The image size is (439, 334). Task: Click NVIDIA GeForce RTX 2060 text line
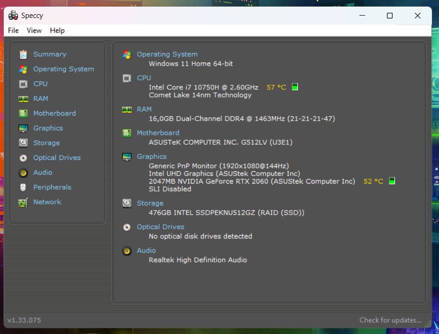(251, 181)
